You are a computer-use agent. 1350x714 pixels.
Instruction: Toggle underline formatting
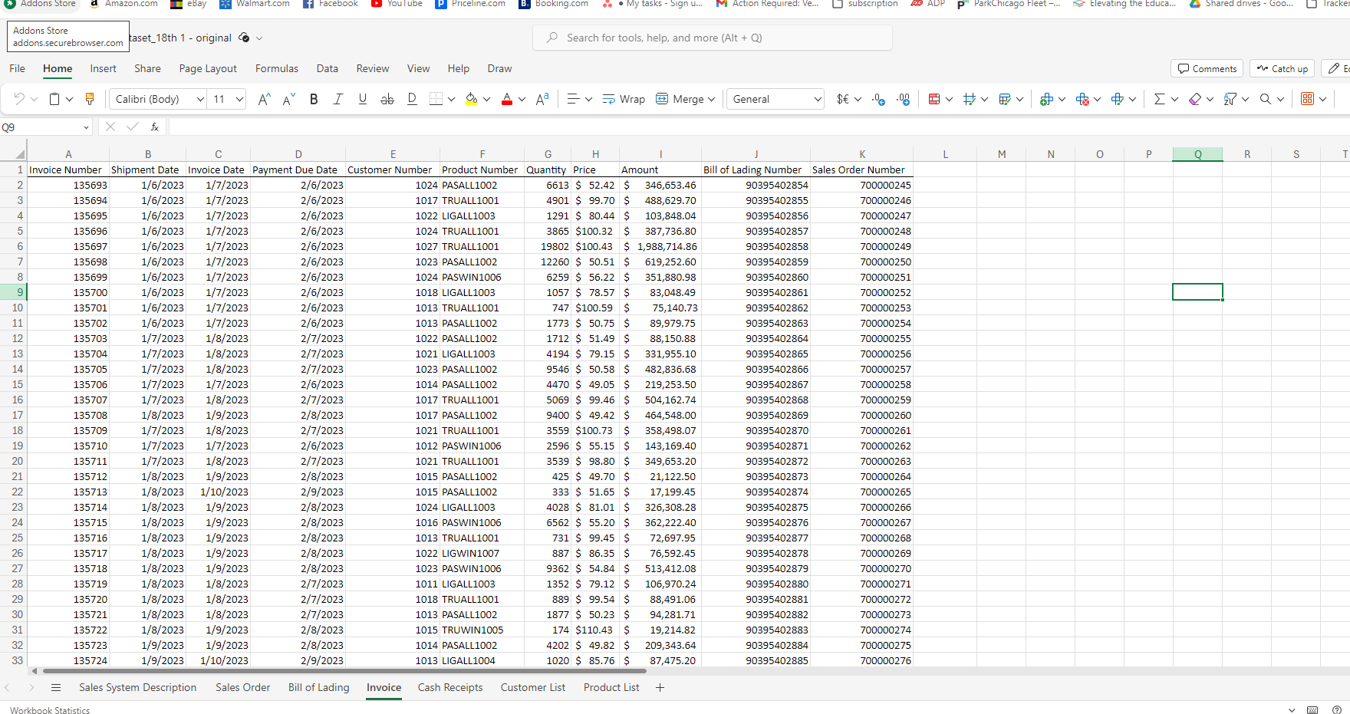click(x=363, y=99)
